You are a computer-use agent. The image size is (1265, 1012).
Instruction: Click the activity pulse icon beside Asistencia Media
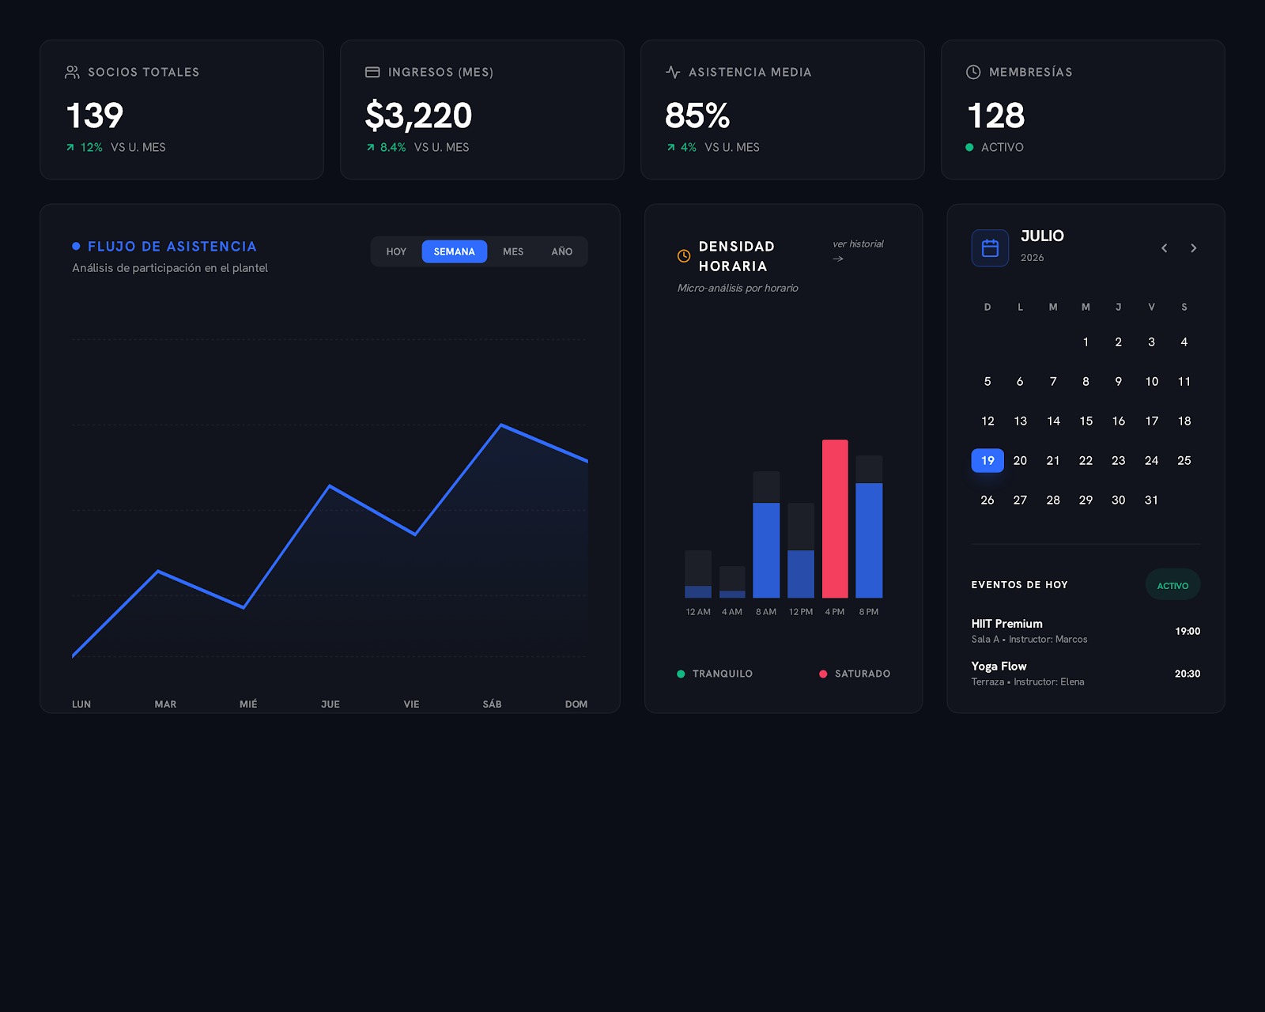tap(673, 72)
